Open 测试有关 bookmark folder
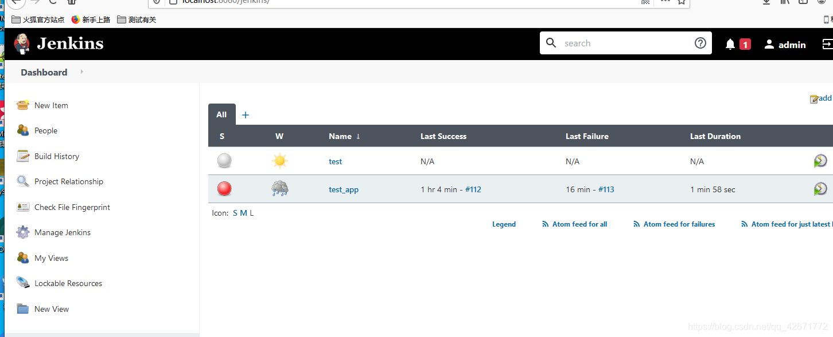 (x=137, y=19)
